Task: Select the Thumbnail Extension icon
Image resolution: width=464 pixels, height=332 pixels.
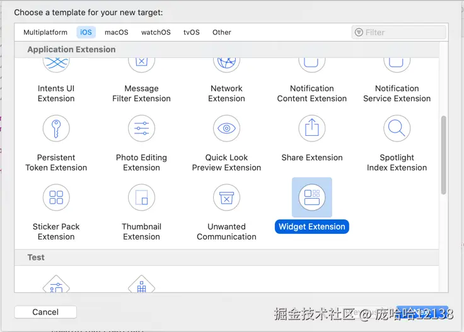Action: [x=141, y=197]
